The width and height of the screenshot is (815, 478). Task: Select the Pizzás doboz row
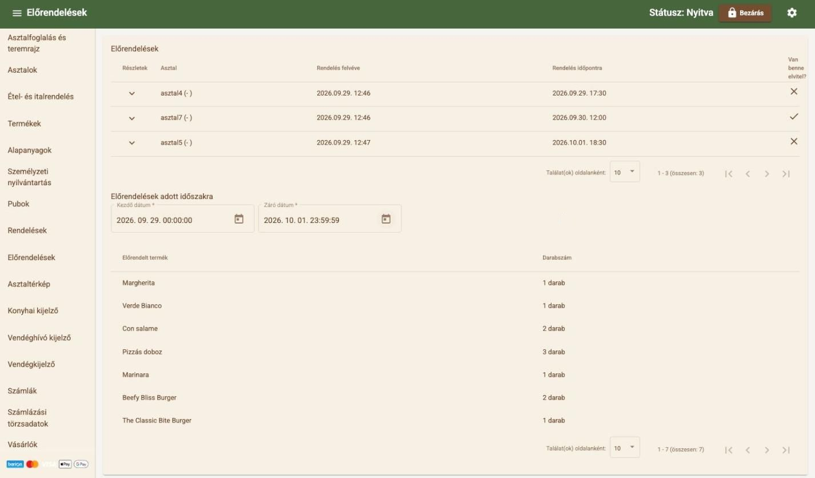455,352
